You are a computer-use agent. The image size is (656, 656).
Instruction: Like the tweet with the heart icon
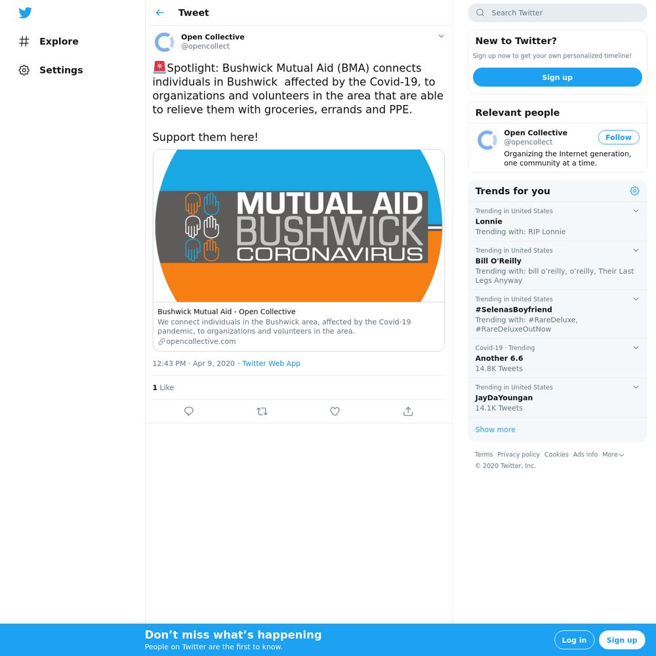(335, 411)
